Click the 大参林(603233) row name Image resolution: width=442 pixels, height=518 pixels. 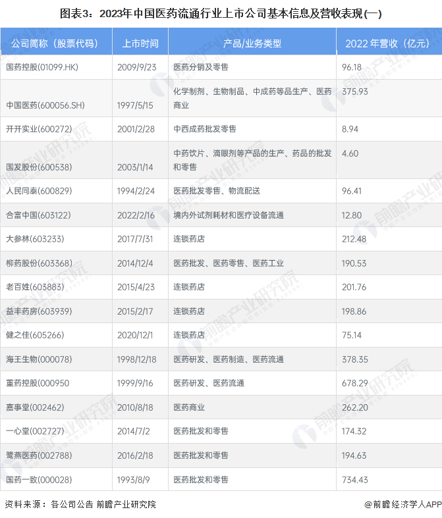pos(35,239)
